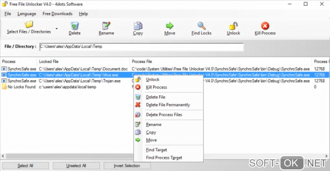Click the horizontal scrollbar right arrow
The height and width of the screenshot is (171, 330).
326,156
